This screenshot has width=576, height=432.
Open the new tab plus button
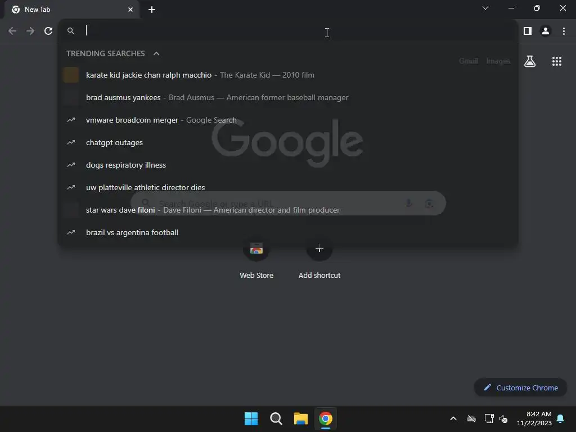coord(152,10)
